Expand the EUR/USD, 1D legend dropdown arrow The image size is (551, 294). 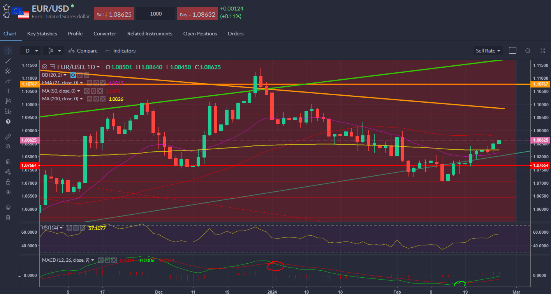coord(98,67)
